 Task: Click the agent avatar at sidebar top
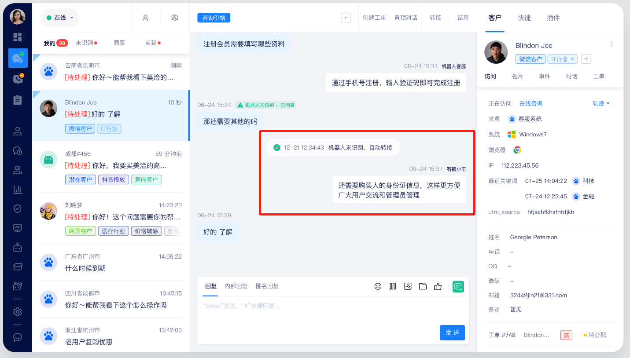(x=18, y=17)
